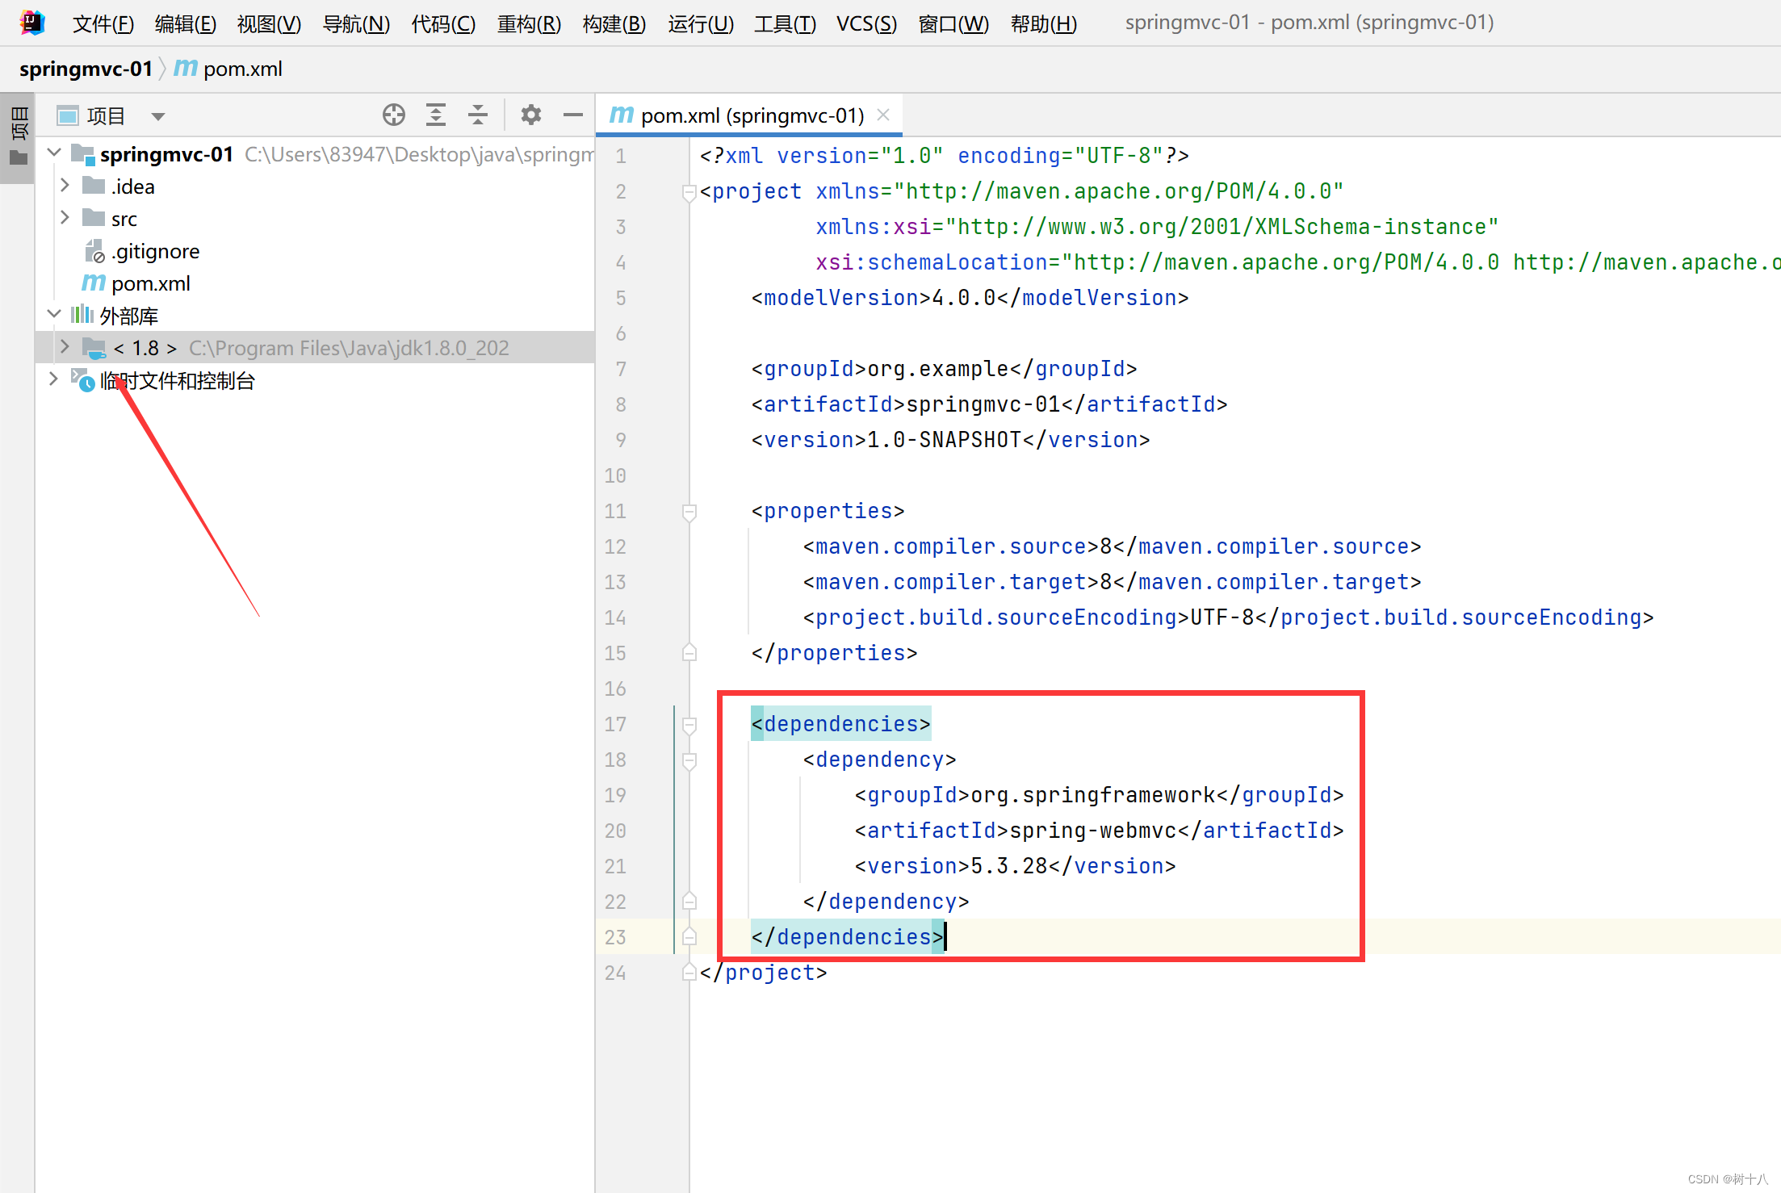Open the 窗口(W) menu

coord(953,23)
